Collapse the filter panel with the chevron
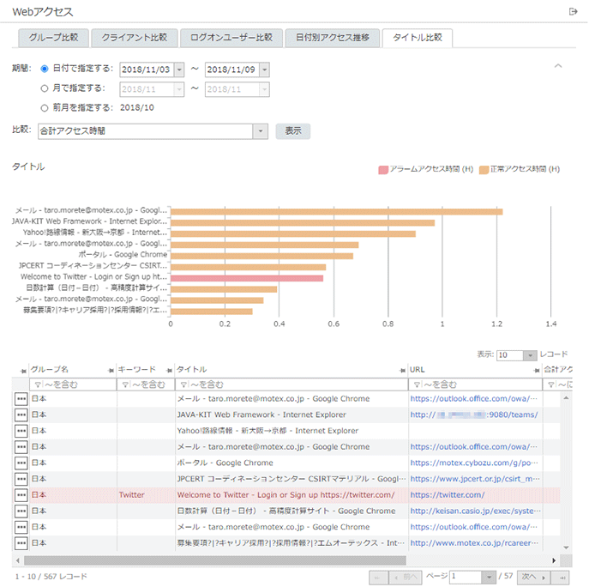The width and height of the screenshot is (589, 587). [x=558, y=66]
